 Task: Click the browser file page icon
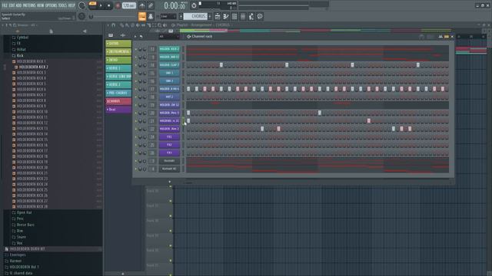point(52,31)
